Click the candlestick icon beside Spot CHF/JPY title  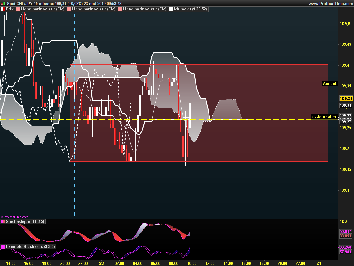pyautogui.click(x=3, y=4)
